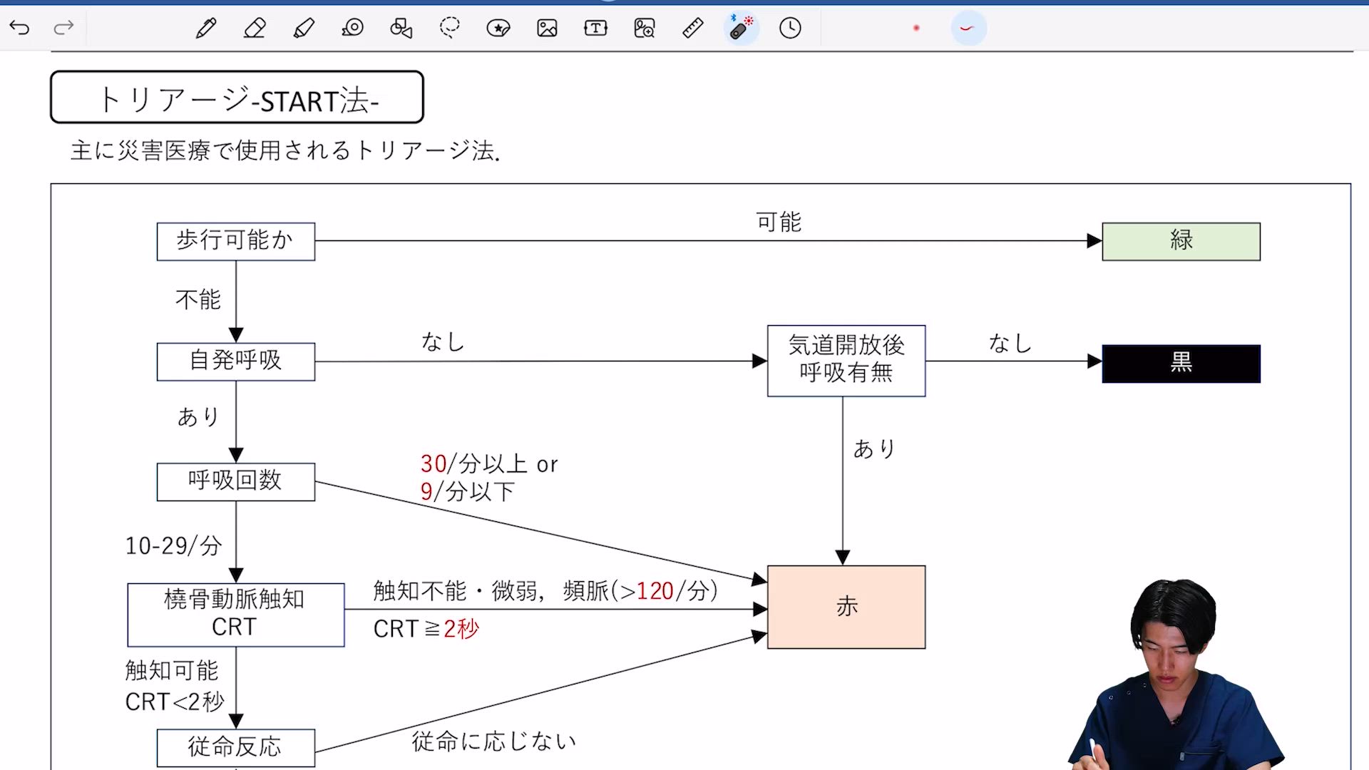Image resolution: width=1369 pixels, height=770 pixels.
Task: Pick the Tape tool
Action: (x=352, y=28)
